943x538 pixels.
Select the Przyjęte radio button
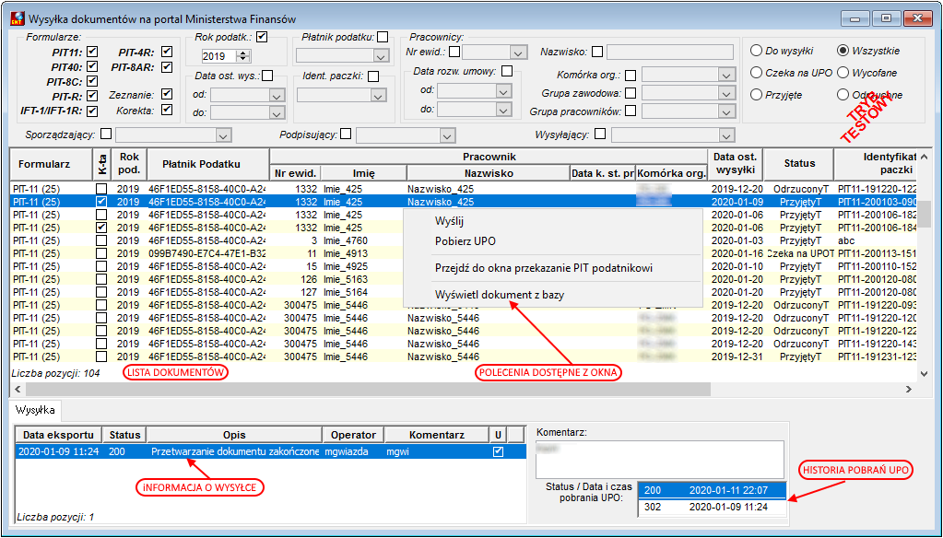(756, 95)
